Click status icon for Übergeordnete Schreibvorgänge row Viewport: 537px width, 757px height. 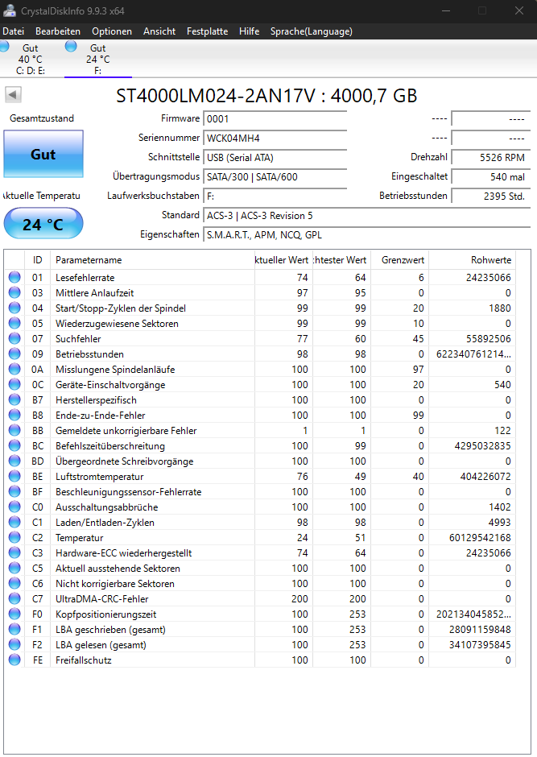tap(14, 461)
